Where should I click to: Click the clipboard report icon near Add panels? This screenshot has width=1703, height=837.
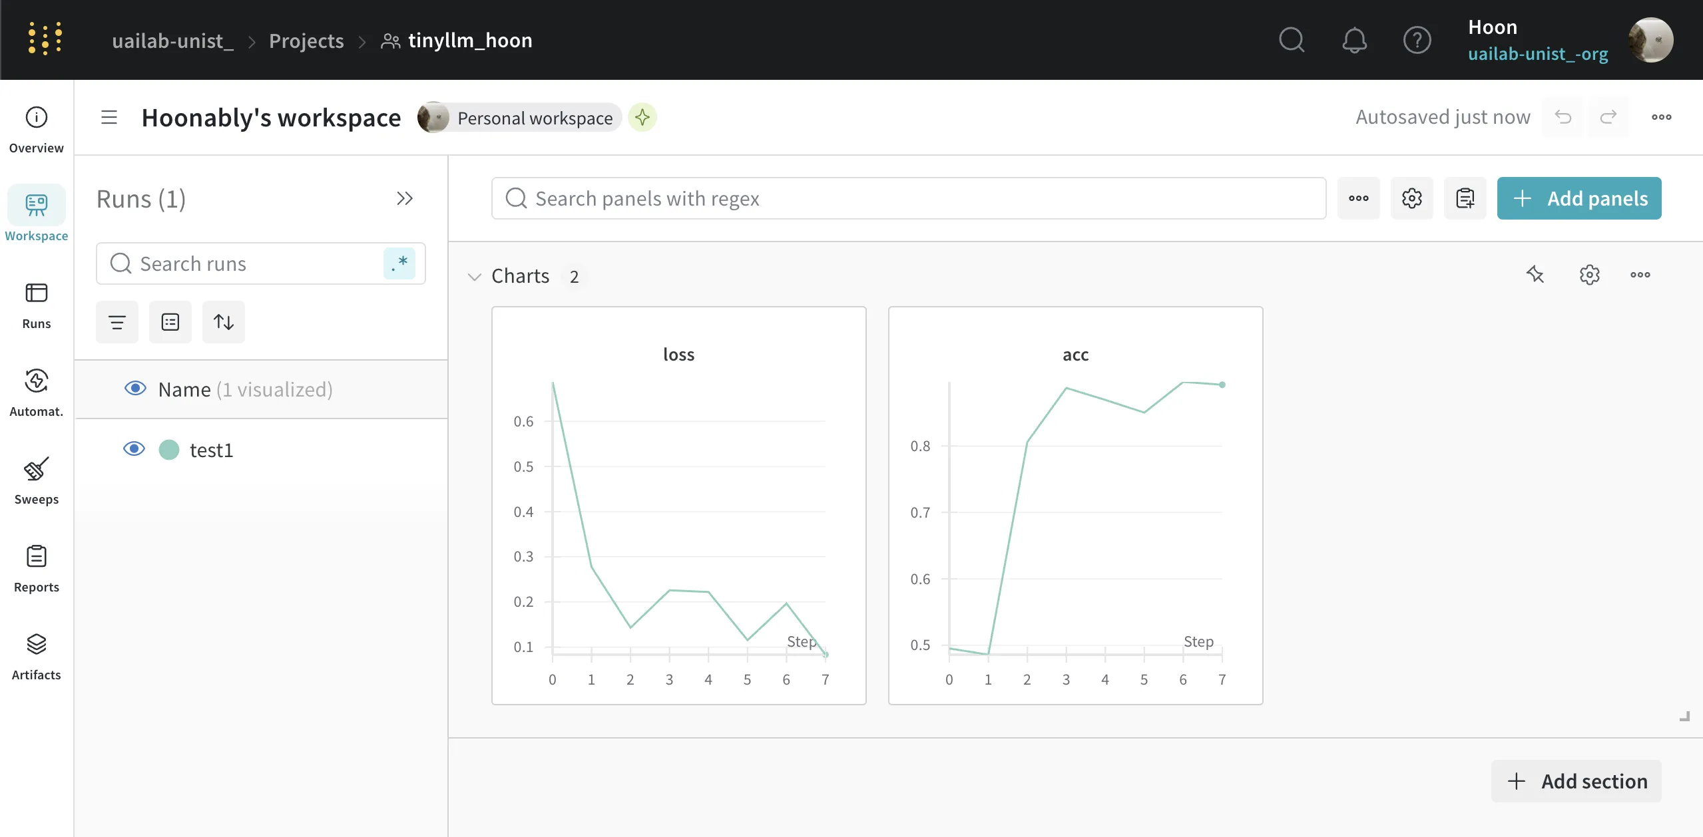[x=1465, y=198]
